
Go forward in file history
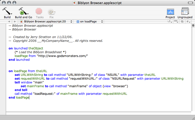15,22
